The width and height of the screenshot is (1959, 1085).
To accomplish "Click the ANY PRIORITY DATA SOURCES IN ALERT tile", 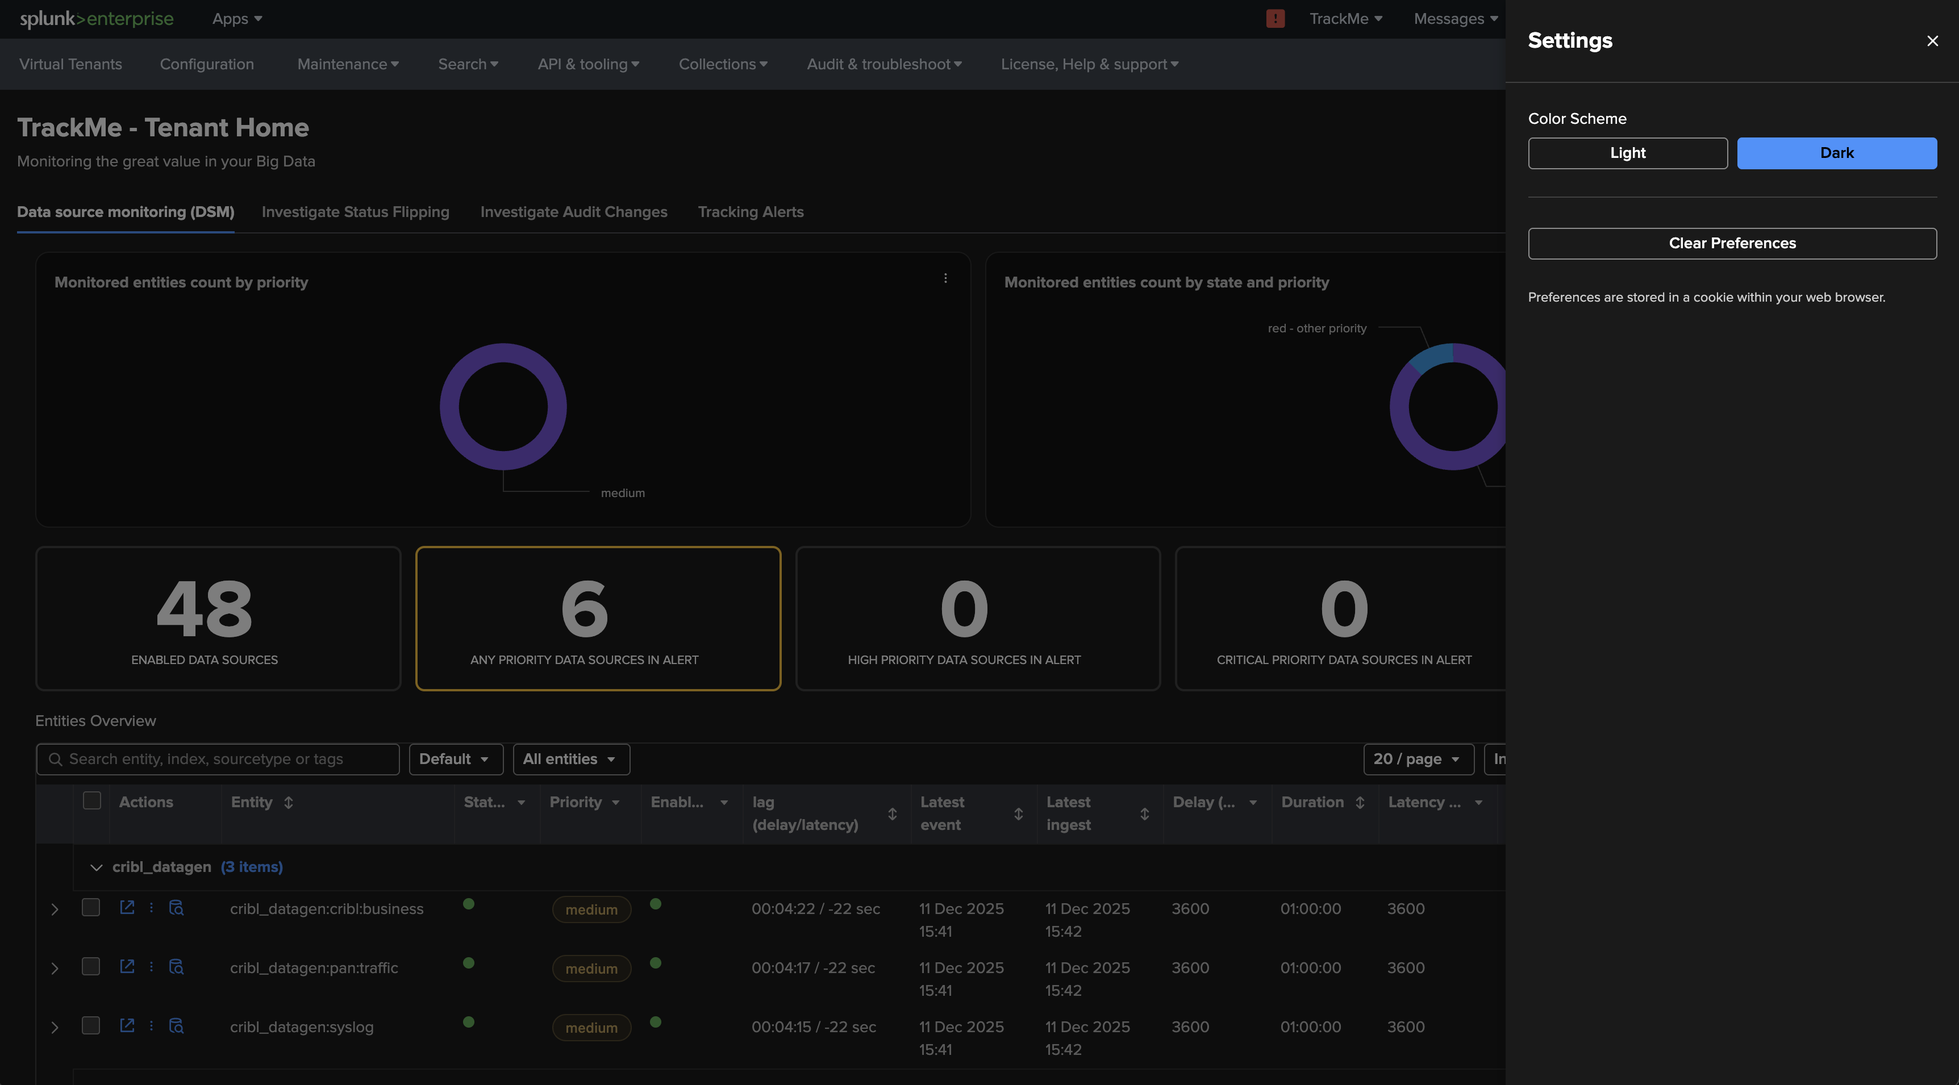I will coord(598,618).
